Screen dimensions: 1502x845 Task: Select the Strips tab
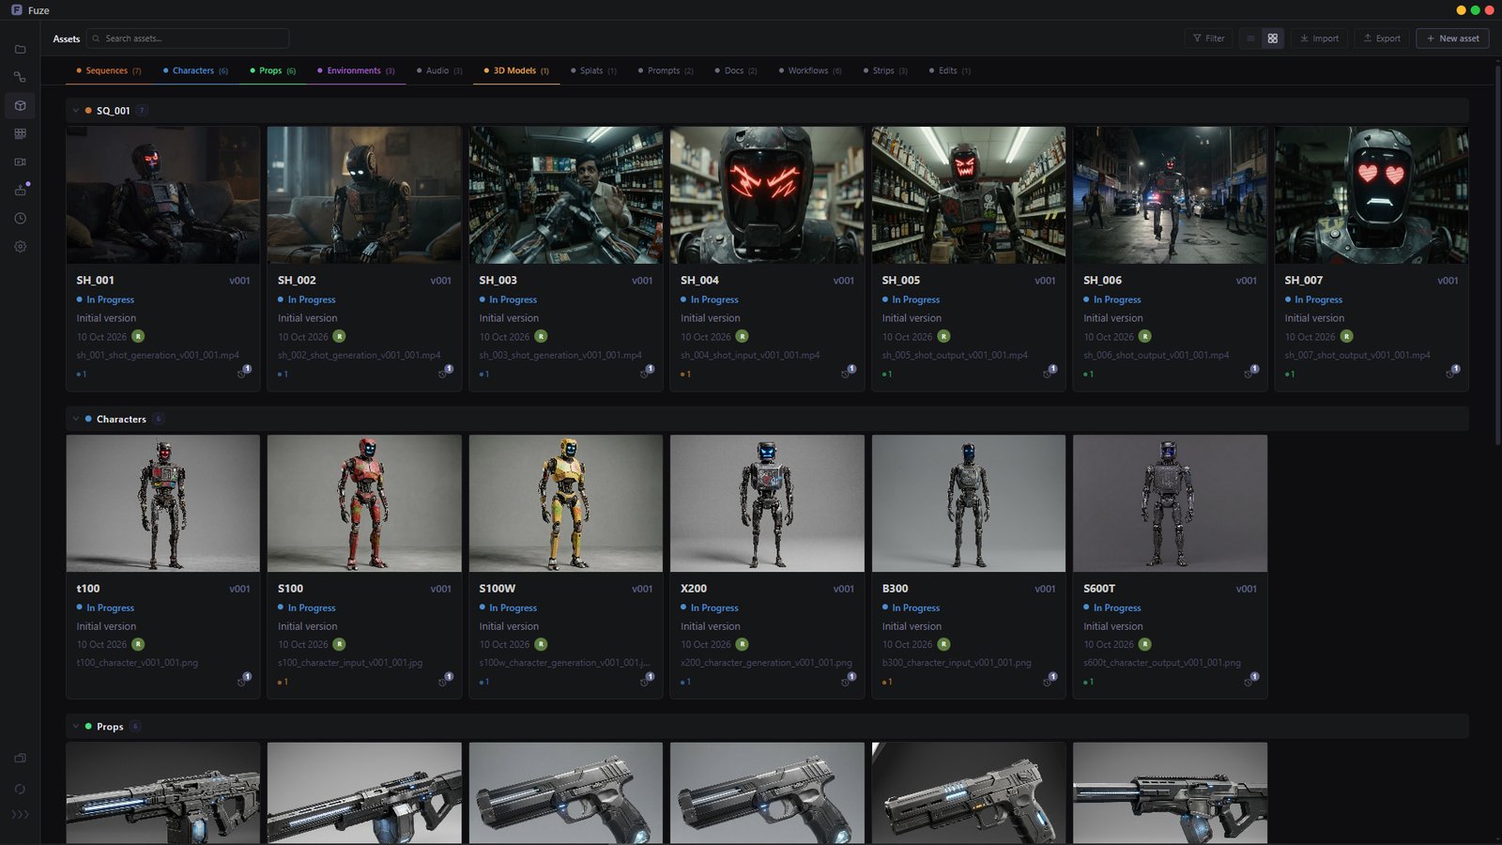pos(885,70)
